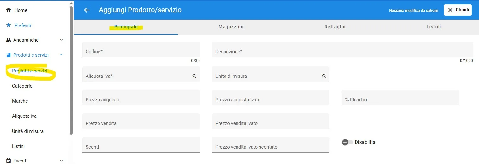Click the Prodotti e servizi book icon
This screenshot has width=479, height=164.
coord(9,55)
